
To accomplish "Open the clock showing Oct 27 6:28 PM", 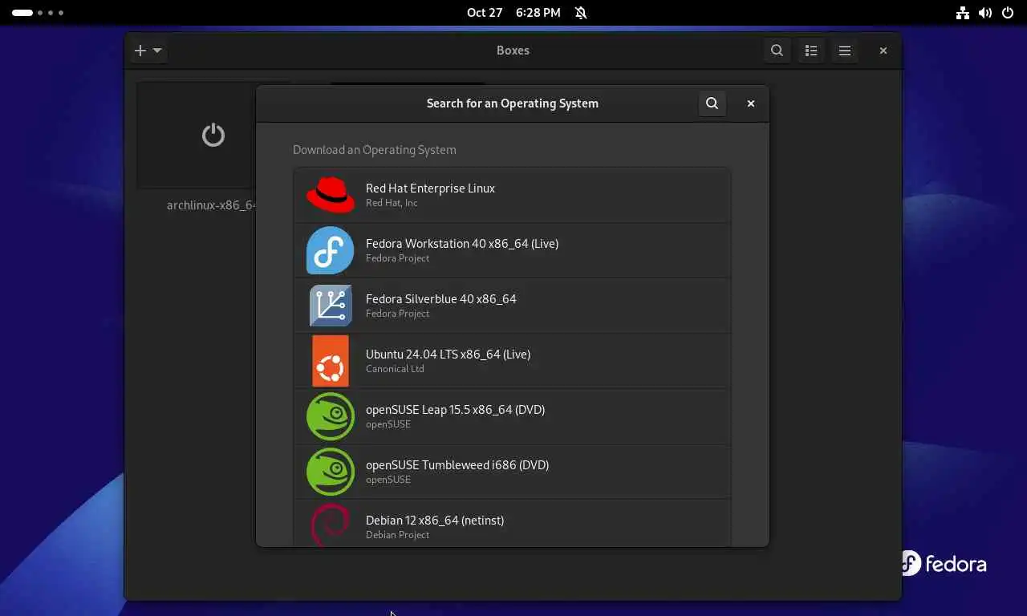I will 513,13.
